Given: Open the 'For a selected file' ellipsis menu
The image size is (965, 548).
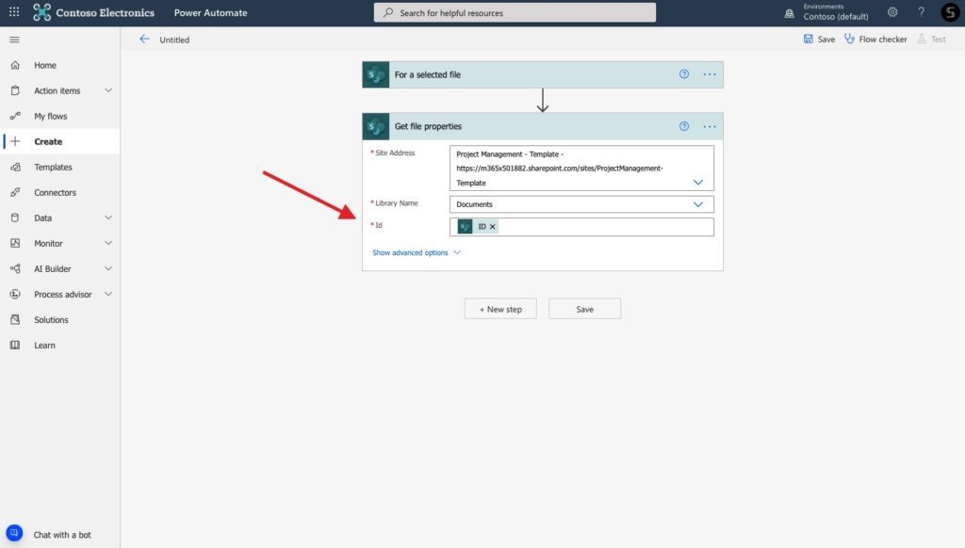Looking at the screenshot, I should [x=710, y=74].
